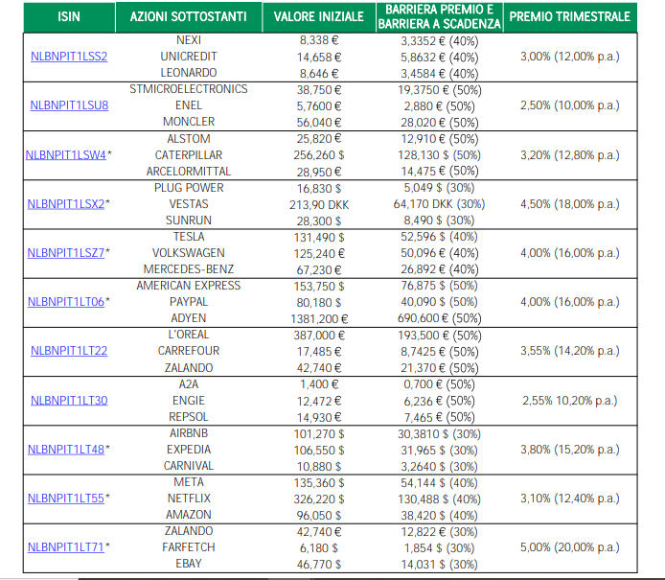Image resolution: width=665 pixels, height=580 pixels.
Task: Select the PAYPAL stock cell
Action: (x=189, y=302)
